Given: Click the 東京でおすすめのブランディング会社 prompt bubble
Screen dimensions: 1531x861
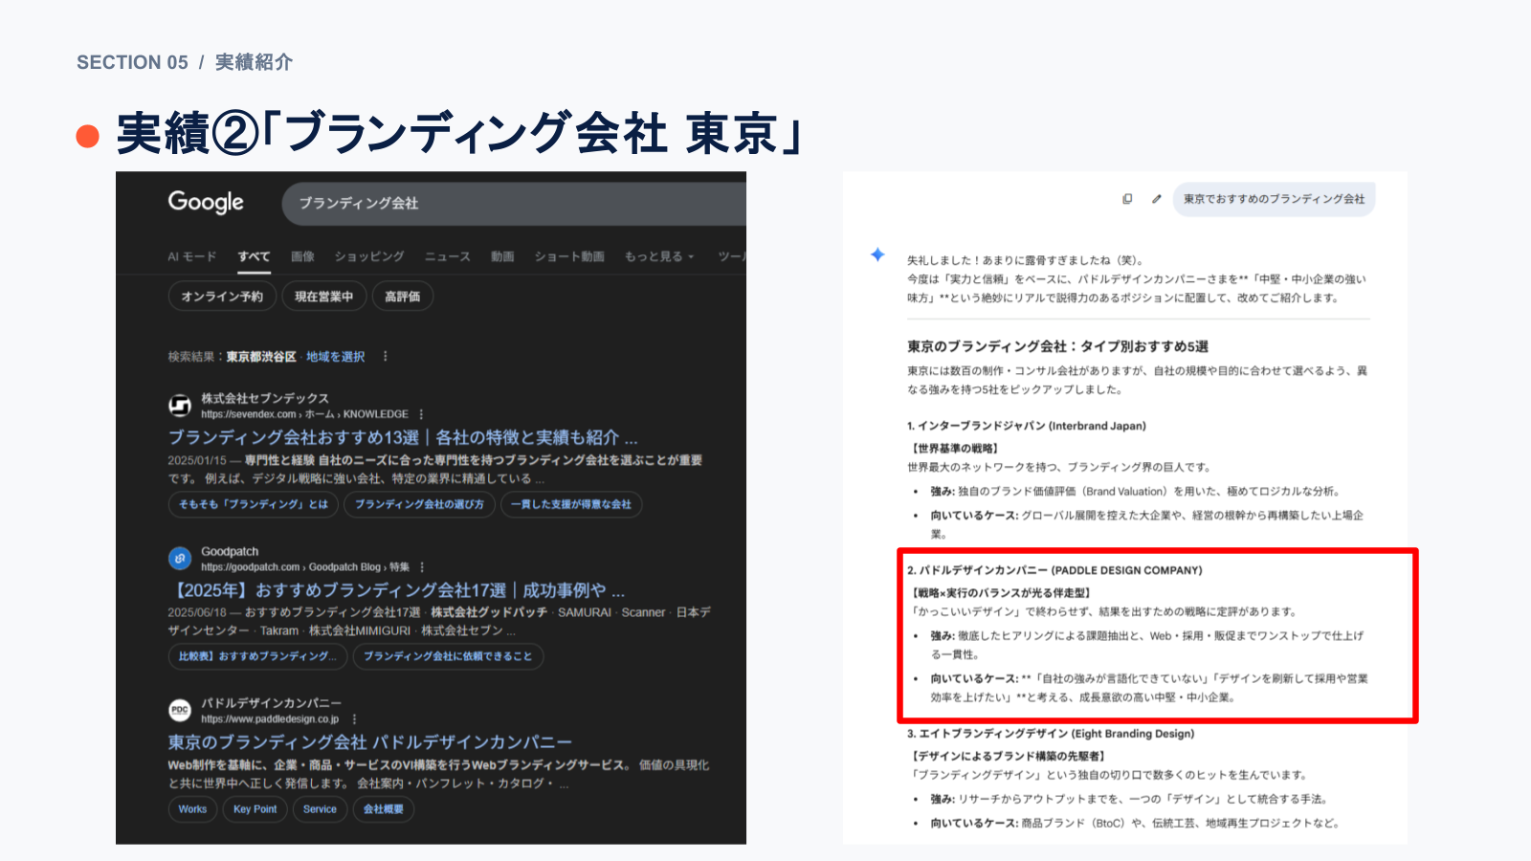Looking at the screenshot, I should point(1274,199).
